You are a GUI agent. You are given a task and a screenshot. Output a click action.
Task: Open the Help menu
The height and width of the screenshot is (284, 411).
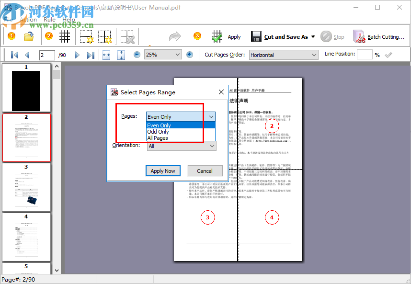[68, 20]
